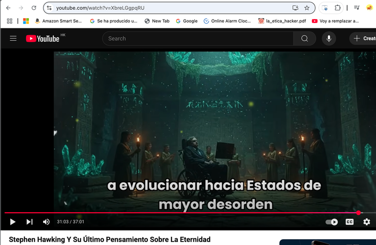Toggle closed captions CC
The image size is (376, 245).
click(350, 222)
